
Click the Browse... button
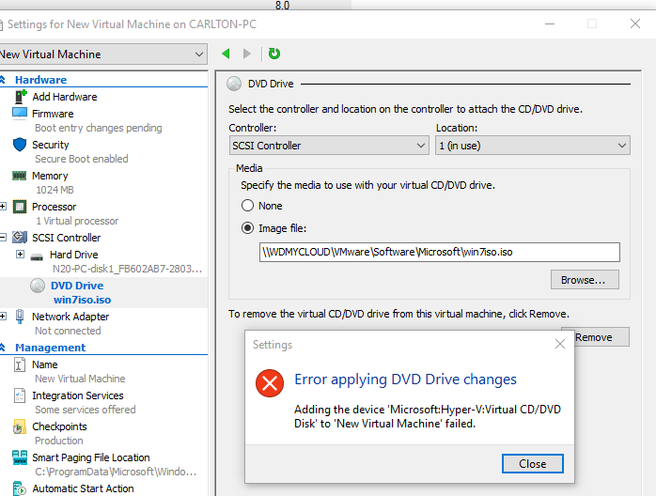(x=585, y=280)
